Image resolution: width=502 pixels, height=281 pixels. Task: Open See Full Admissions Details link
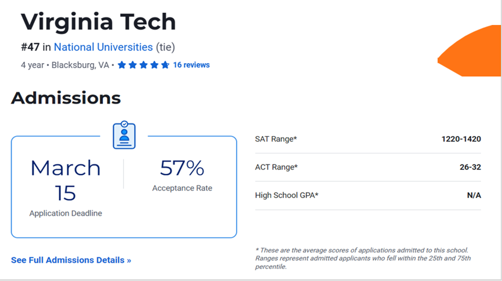coord(71,260)
